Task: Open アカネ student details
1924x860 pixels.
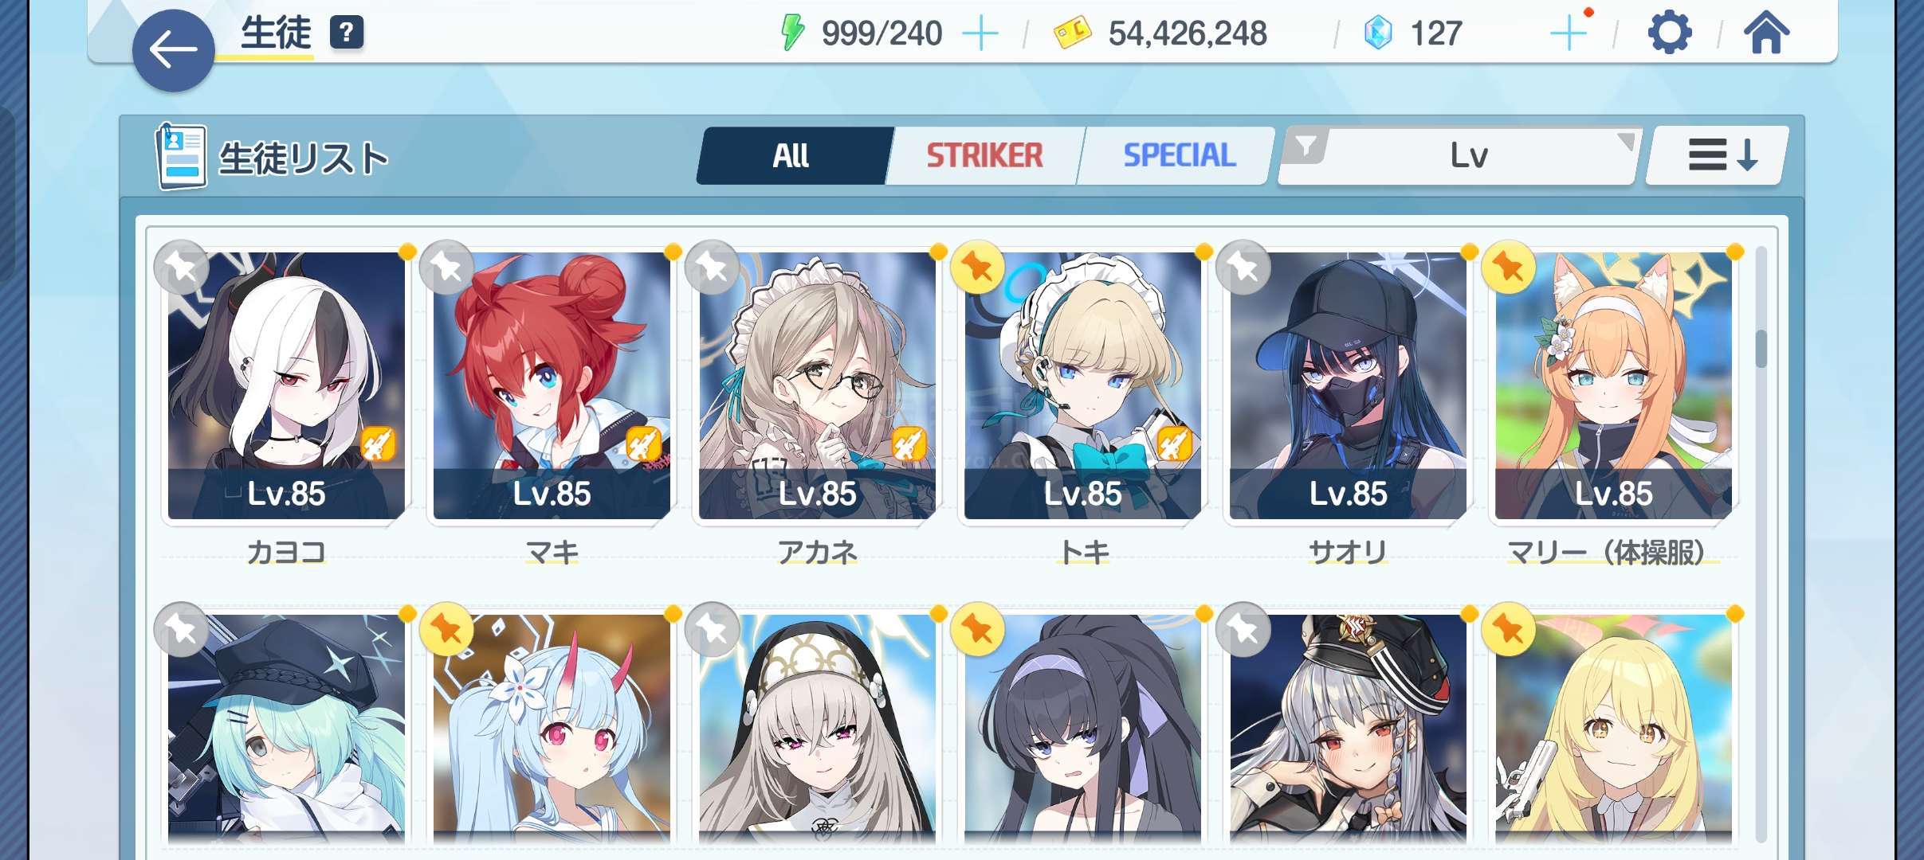Action: [x=817, y=386]
